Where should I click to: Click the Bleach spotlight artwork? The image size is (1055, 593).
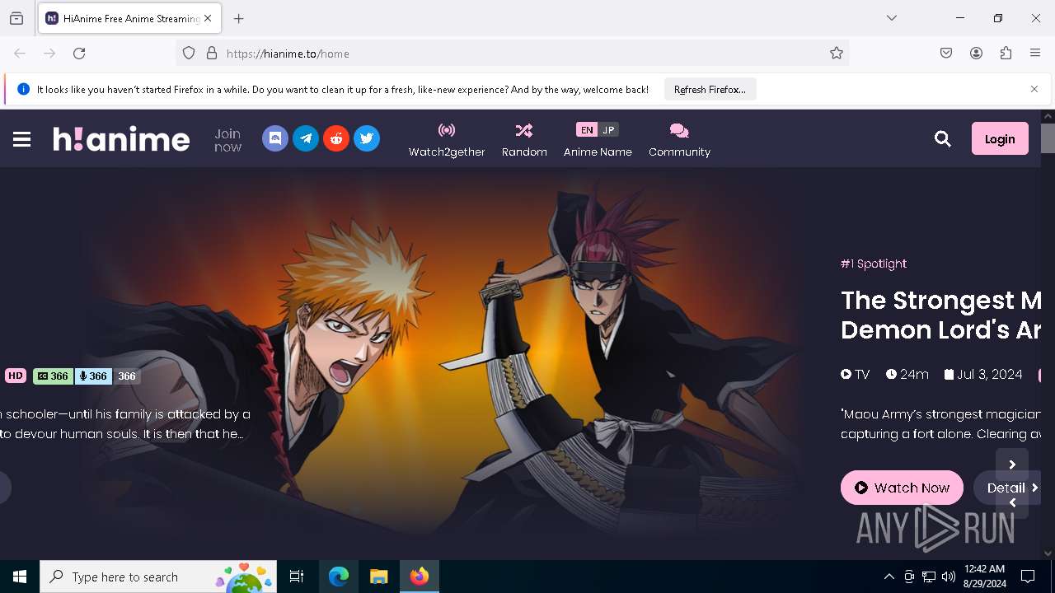(x=445, y=354)
